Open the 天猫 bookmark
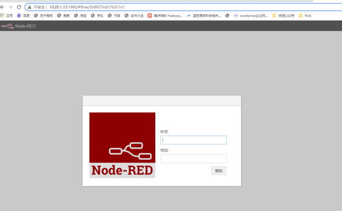 [x=114, y=15]
